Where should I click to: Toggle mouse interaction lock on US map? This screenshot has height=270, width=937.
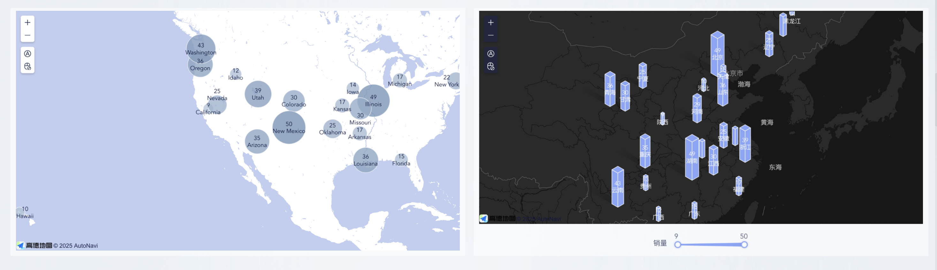pos(27,67)
